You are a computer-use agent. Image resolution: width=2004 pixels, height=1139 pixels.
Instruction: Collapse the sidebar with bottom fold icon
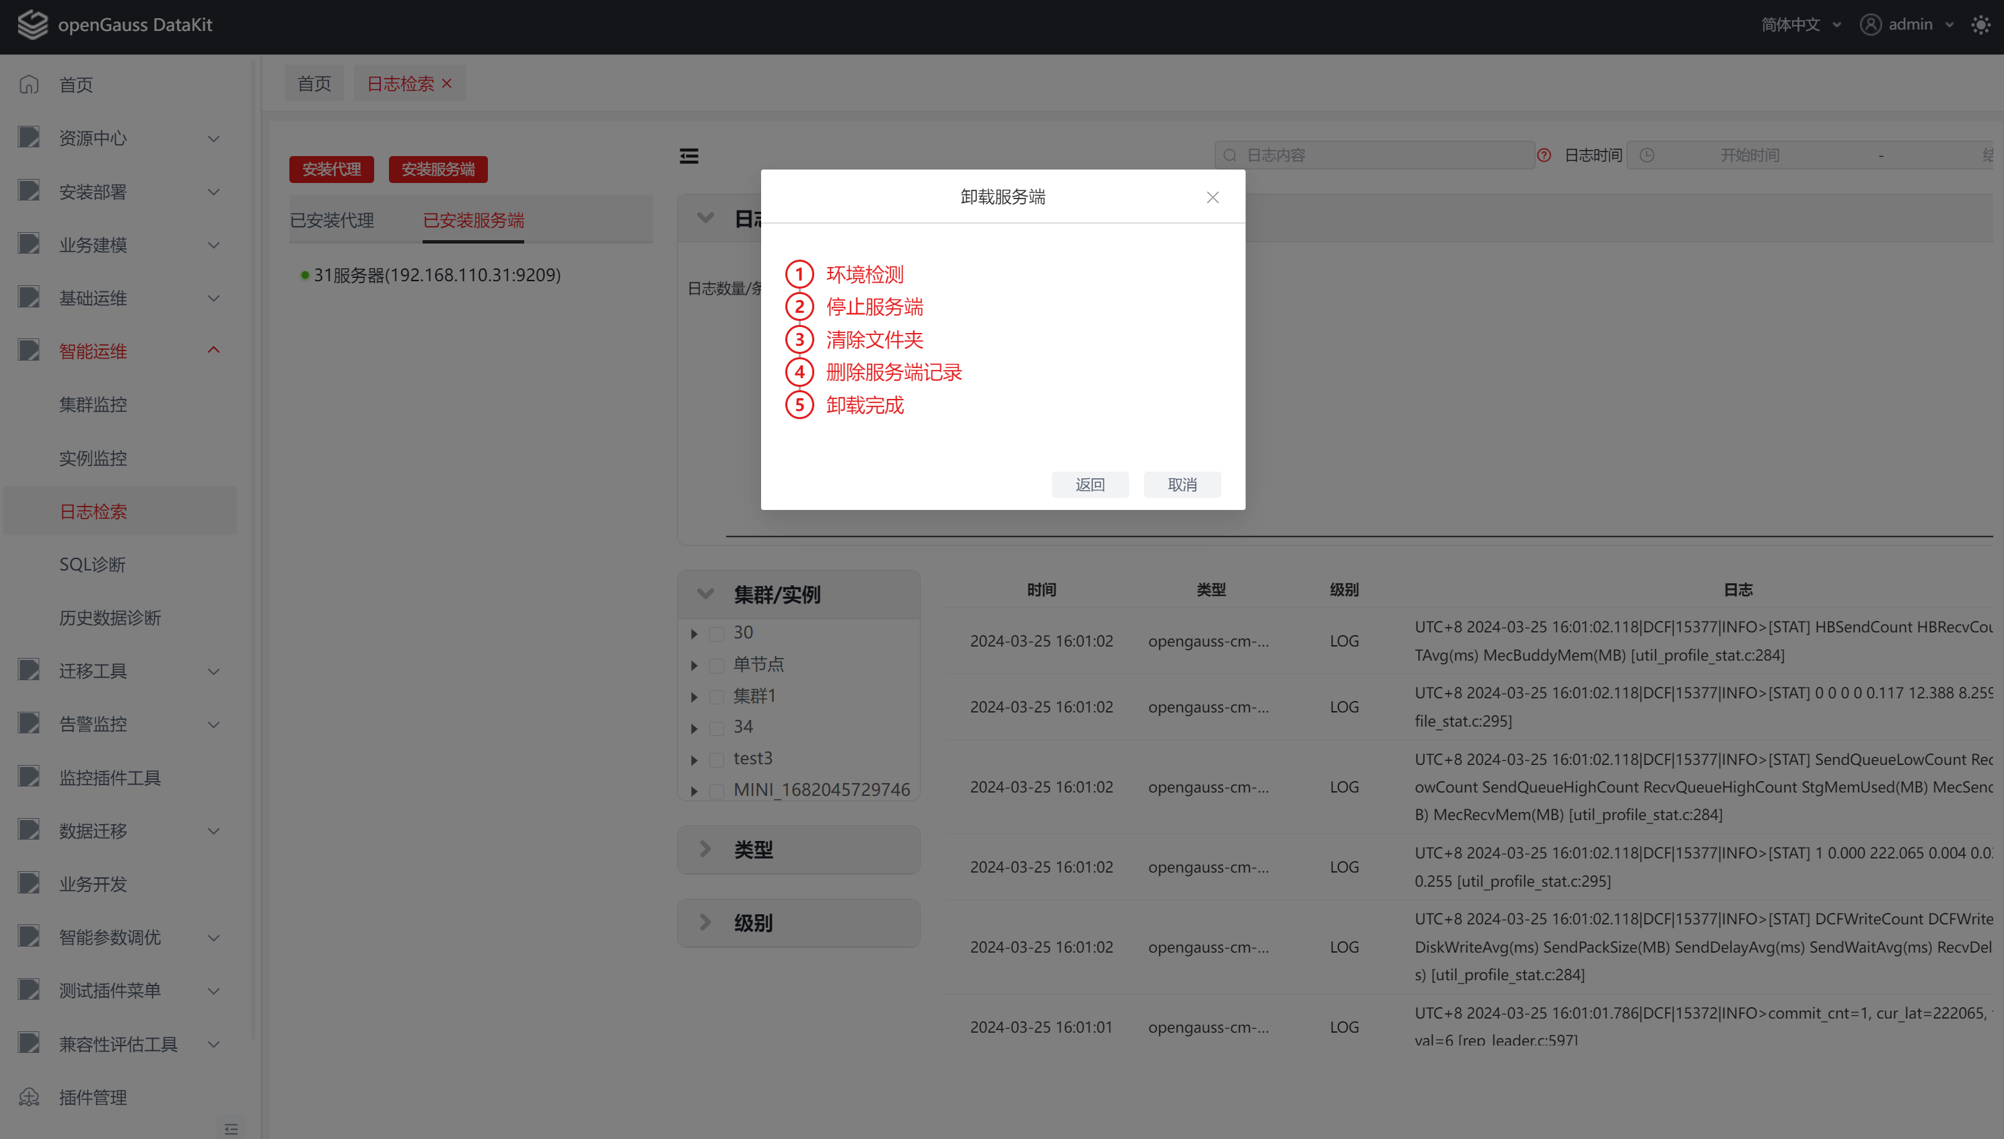(x=231, y=1129)
